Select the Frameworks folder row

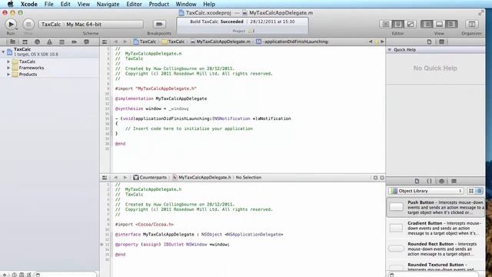tap(49, 68)
